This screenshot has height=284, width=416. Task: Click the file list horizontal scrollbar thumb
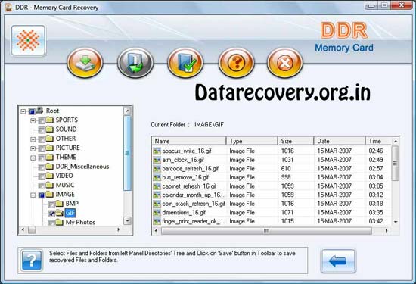[266, 230]
